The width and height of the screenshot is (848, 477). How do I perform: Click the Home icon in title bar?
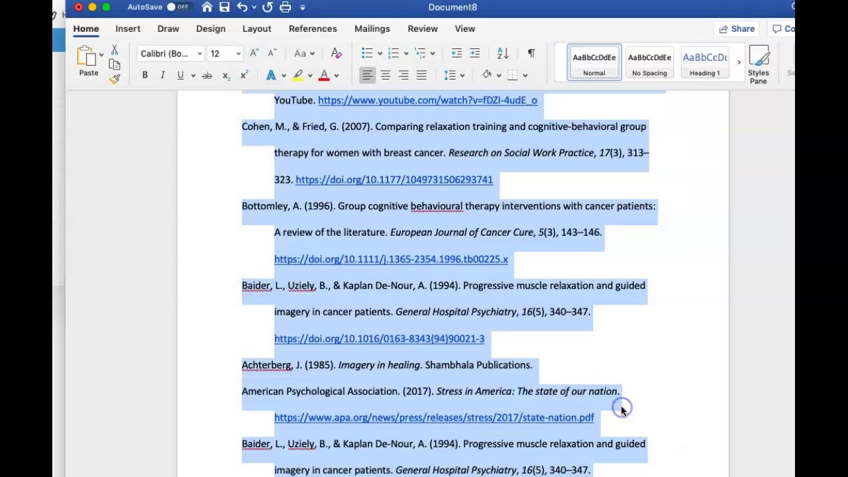click(207, 7)
